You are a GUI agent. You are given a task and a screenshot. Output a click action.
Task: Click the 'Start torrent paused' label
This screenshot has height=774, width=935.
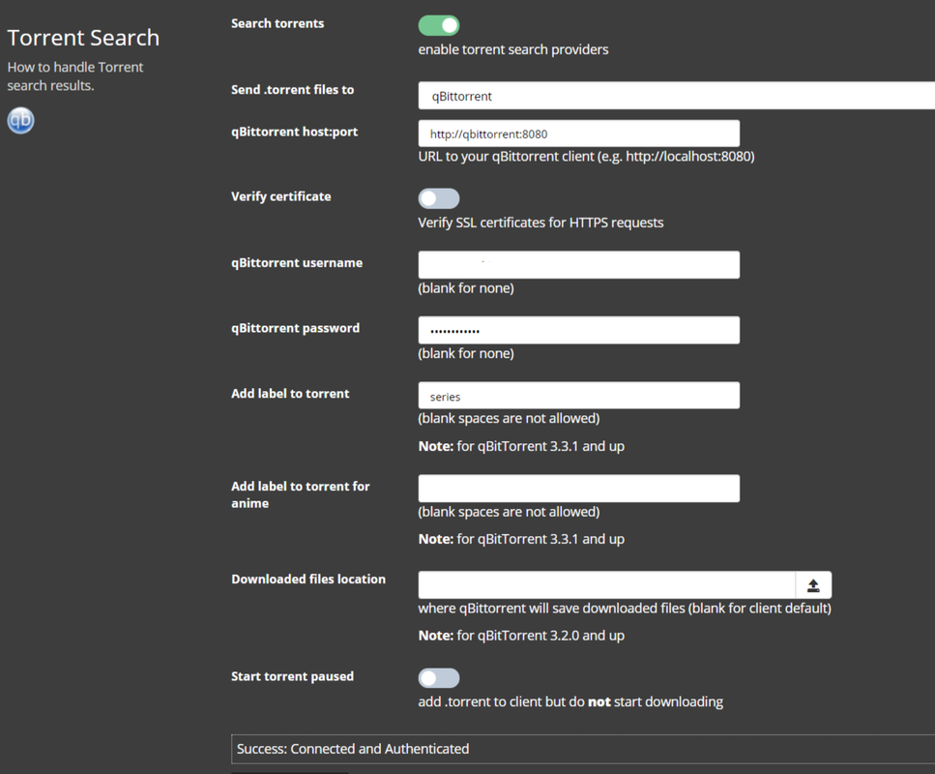point(292,676)
